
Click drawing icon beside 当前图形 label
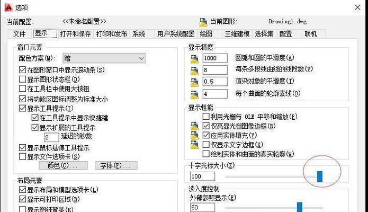[x=203, y=22]
